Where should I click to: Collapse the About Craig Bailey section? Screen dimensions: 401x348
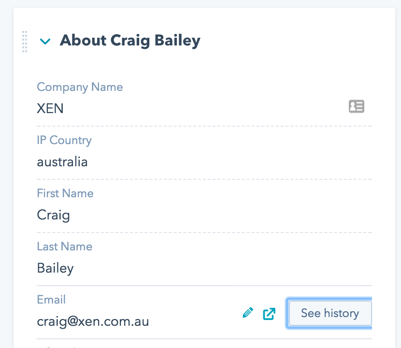point(45,42)
